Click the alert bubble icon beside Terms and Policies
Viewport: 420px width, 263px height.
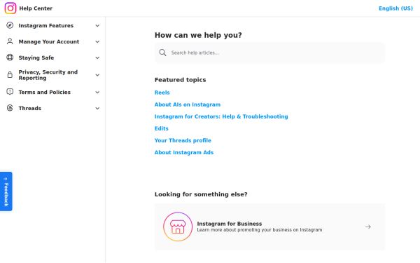pyautogui.click(x=10, y=92)
